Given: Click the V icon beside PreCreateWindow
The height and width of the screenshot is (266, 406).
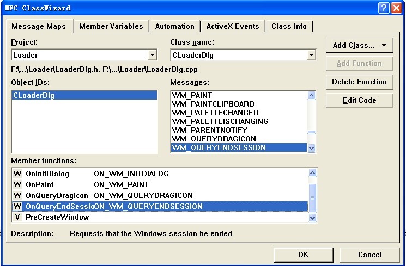Looking at the screenshot, I should tap(17, 217).
